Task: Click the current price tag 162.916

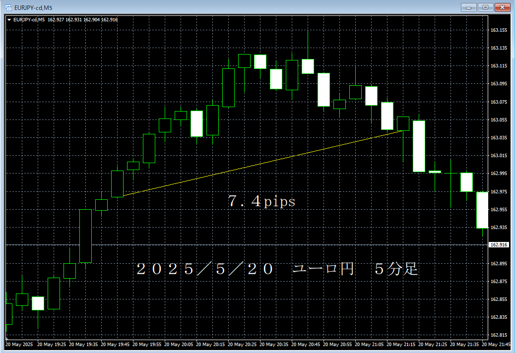Action: (499, 245)
